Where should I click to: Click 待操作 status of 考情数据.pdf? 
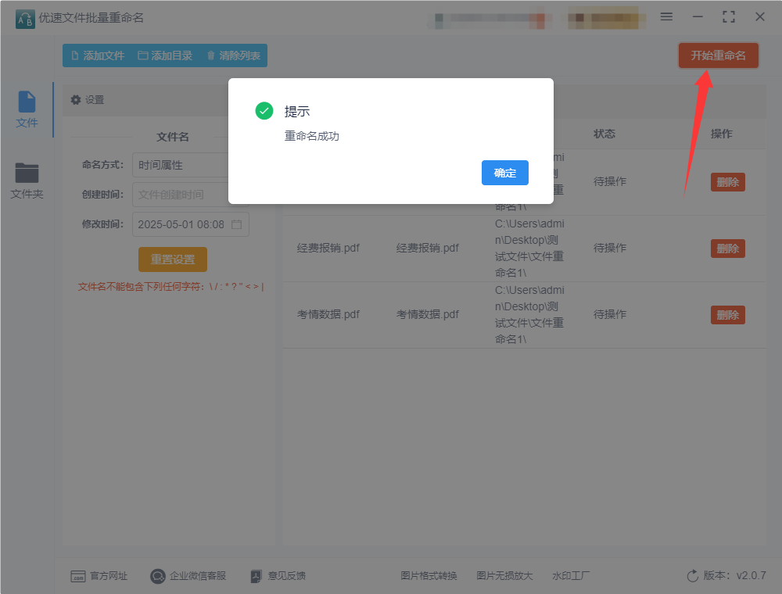609,314
